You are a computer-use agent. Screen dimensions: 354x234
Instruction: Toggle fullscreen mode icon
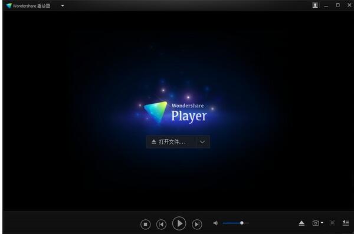click(x=332, y=223)
